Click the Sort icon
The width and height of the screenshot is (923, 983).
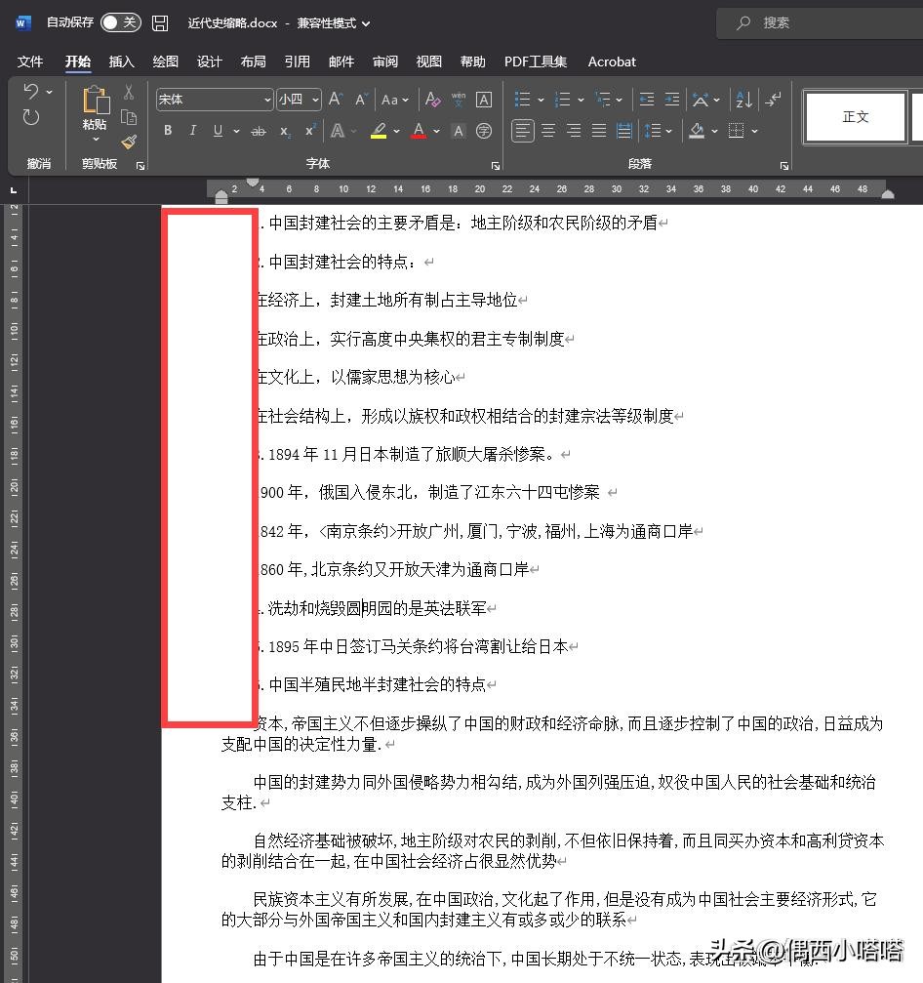pos(743,99)
